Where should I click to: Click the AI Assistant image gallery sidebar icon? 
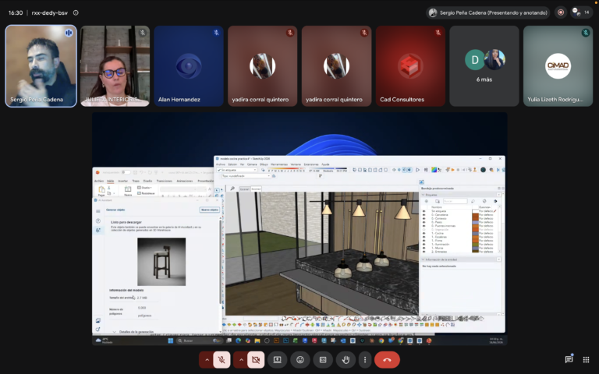click(98, 320)
